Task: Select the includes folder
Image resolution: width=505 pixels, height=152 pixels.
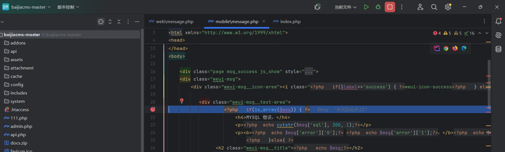Action: tap(19, 93)
